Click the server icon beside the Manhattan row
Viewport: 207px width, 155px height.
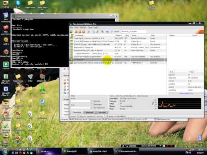(x=72, y=47)
